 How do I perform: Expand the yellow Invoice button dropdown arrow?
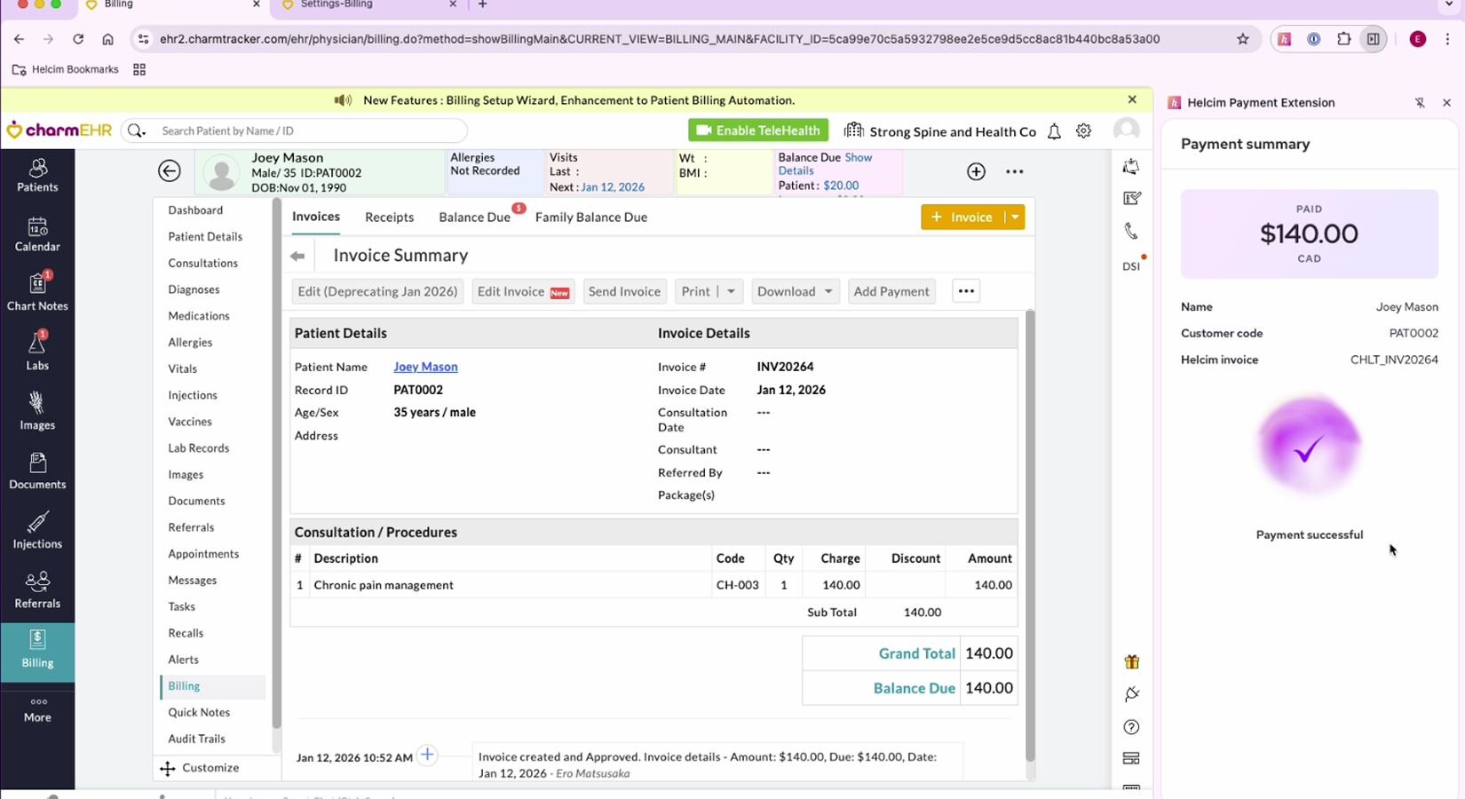[x=1015, y=217]
